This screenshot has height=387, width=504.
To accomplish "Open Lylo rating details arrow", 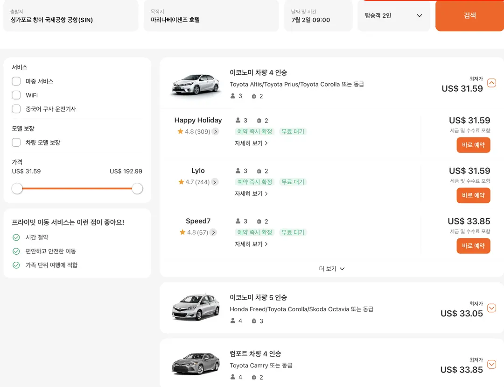I will click(x=215, y=182).
